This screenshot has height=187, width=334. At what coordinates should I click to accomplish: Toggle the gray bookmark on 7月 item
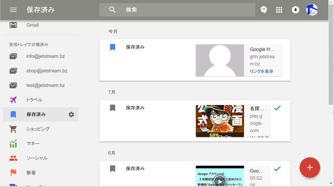tap(112, 108)
